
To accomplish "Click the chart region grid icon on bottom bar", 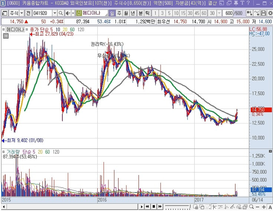I will (195, 207).
